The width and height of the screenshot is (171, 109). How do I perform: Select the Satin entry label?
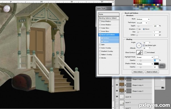103,45
